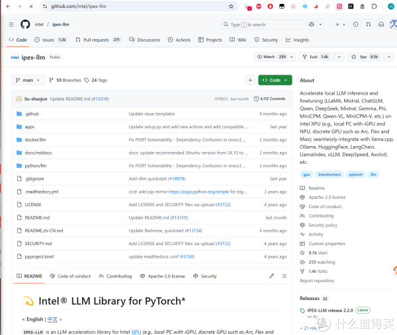Expand the main branch selector
The height and width of the screenshot is (335, 397).
point(28,80)
